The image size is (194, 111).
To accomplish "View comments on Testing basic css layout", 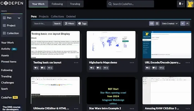I will [43, 68].
